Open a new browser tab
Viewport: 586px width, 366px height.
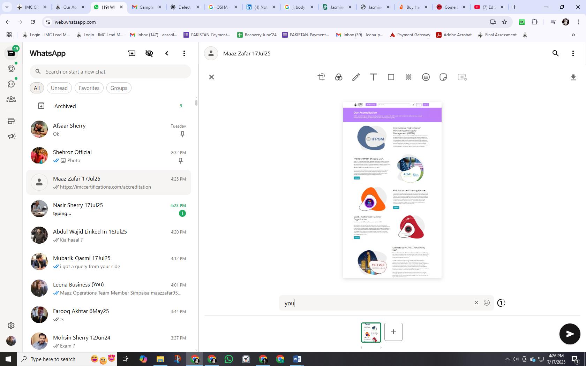click(514, 7)
